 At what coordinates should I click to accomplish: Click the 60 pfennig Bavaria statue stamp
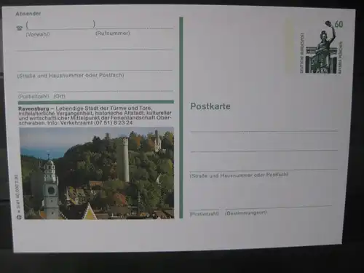[322, 47]
